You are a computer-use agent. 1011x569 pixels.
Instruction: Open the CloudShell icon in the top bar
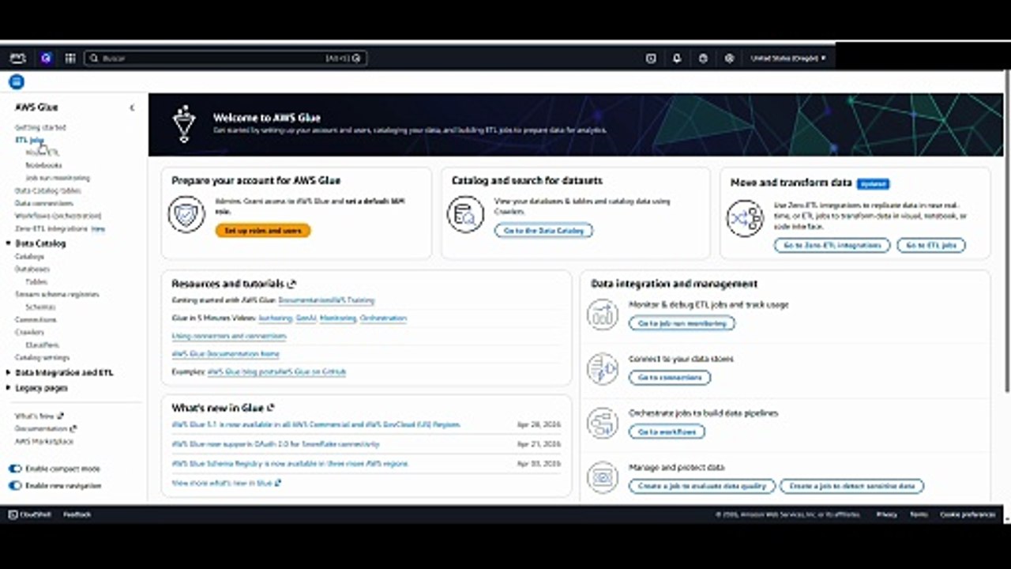pos(651,58)
